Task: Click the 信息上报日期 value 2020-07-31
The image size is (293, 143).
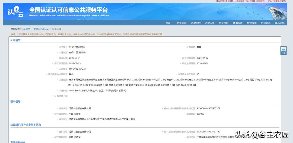Action: pos(202,63)
